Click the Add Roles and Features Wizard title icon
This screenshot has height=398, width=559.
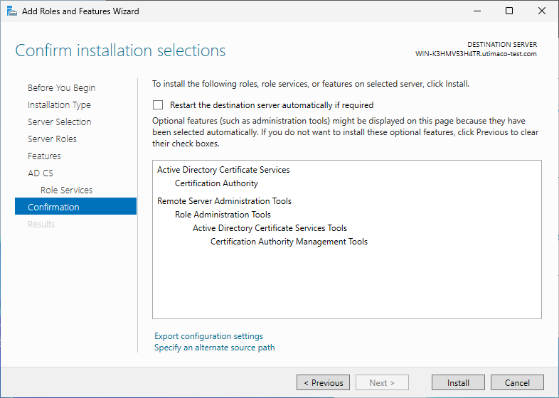pos(12,11)
